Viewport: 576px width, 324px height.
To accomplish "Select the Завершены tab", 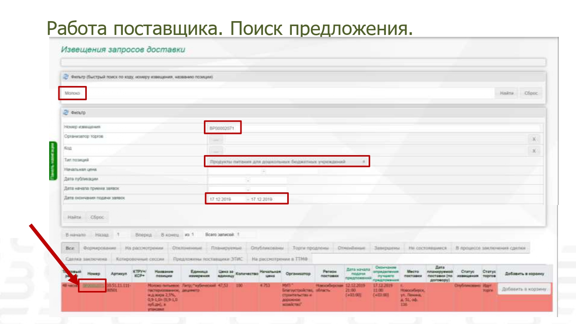I will pyautogui.click(x=387, y=248).
